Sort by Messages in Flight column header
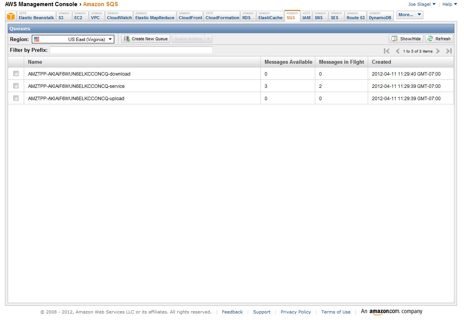464x320 pixels. (342, 62)
